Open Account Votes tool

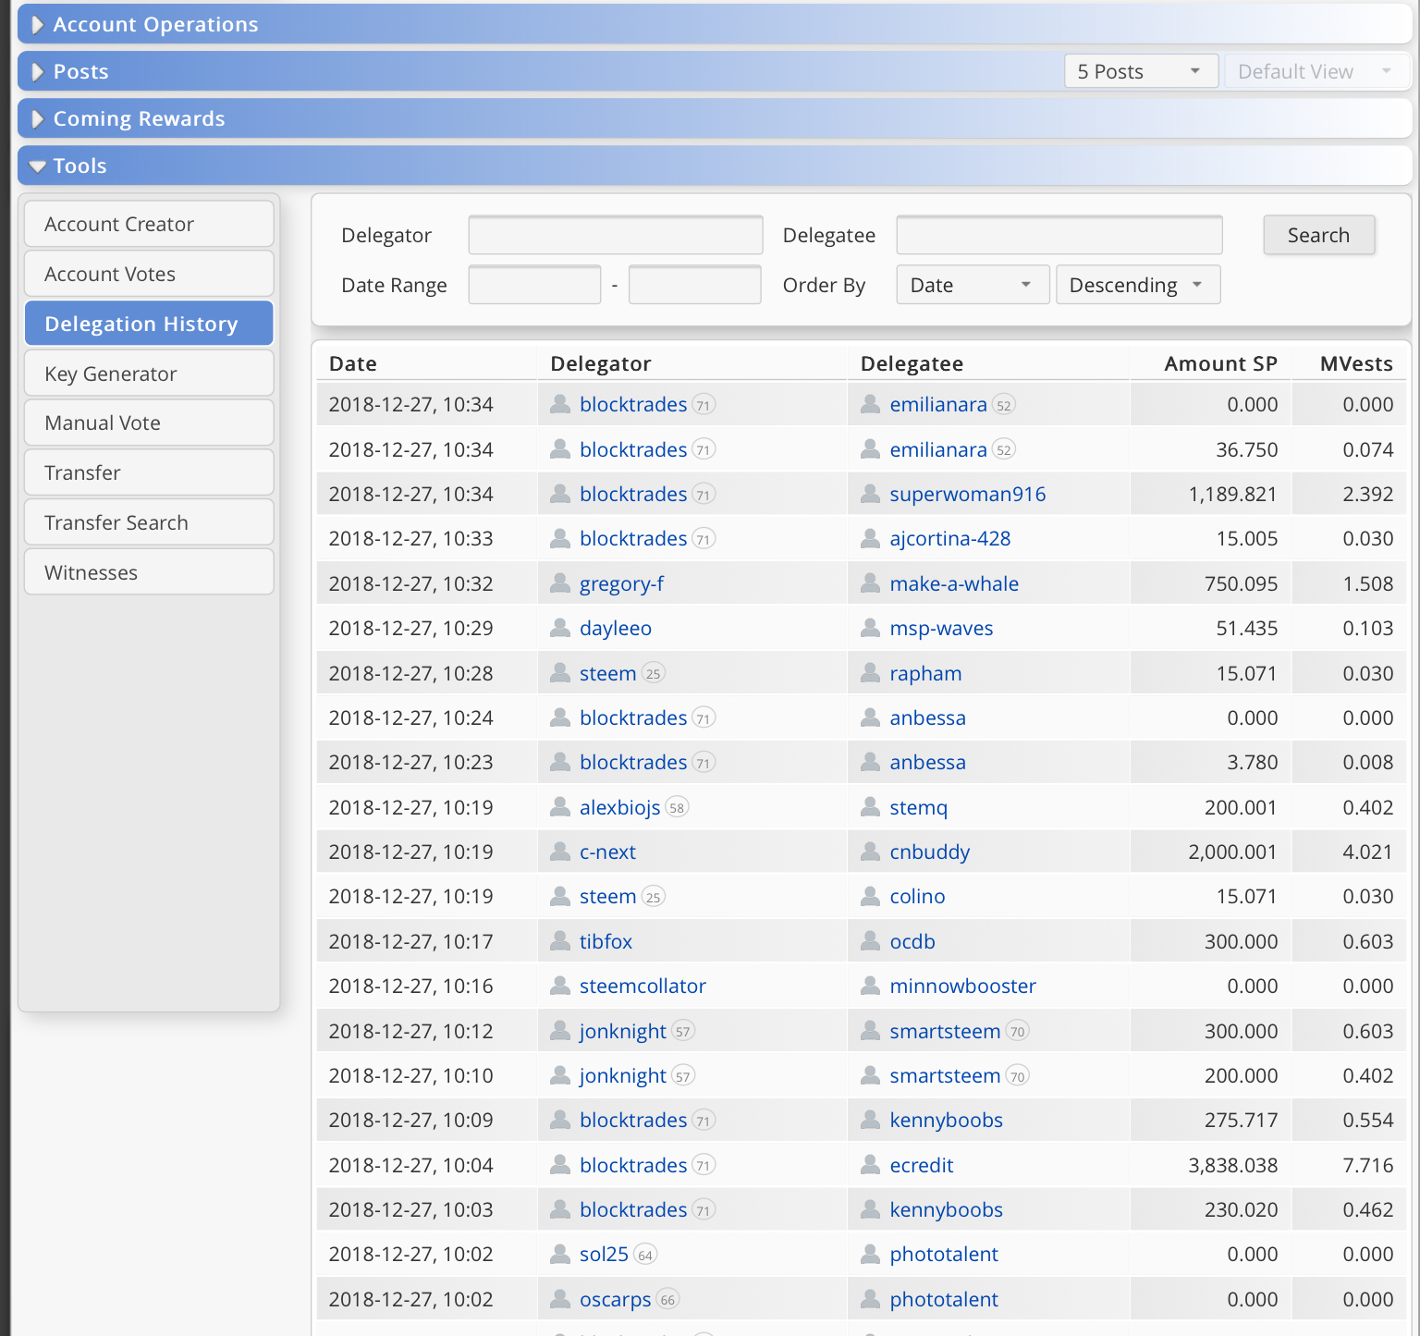(149, 274)
